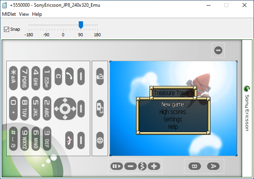The height and width of the screenshot is (179, 254).
Task: Open the Help menu in the menu bar
Action: 37,14
